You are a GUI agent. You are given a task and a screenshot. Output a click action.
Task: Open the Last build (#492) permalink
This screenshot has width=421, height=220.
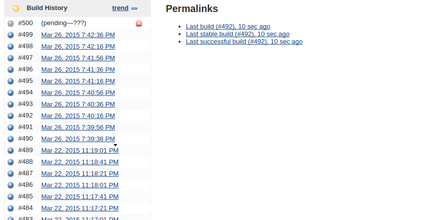click(228, 27)
